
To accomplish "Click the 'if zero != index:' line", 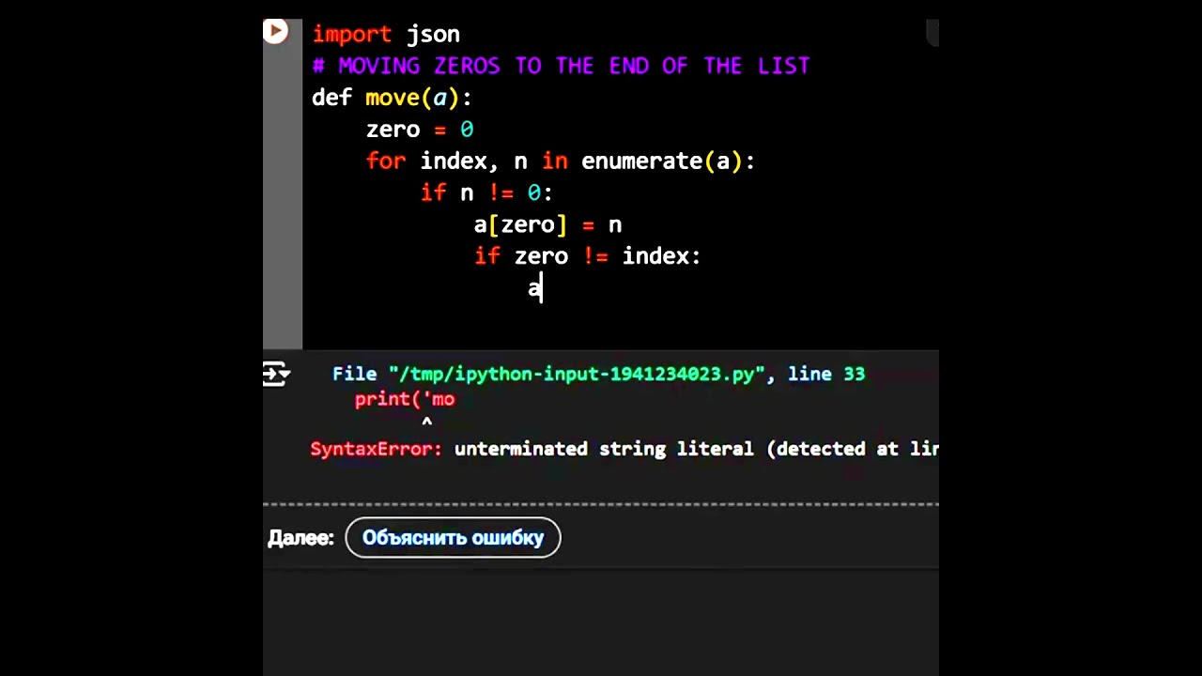I will (x=587, y=256).
